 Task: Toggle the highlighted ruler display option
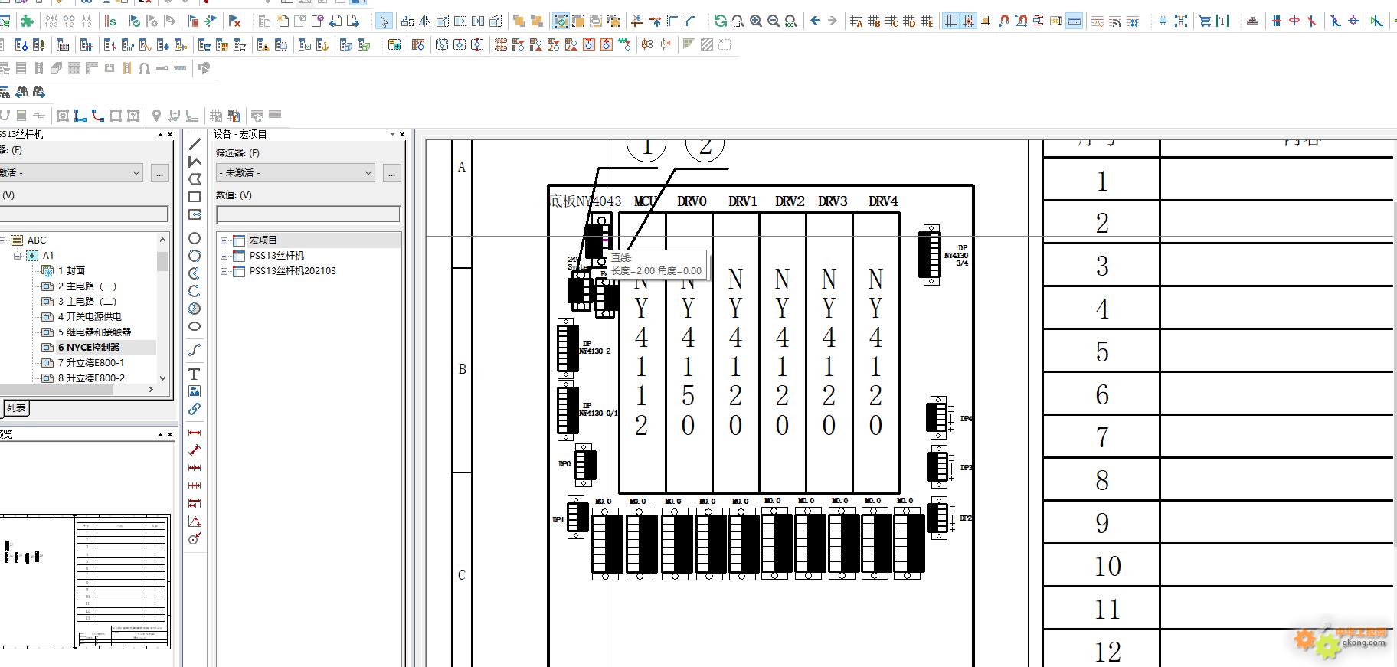1075,21
